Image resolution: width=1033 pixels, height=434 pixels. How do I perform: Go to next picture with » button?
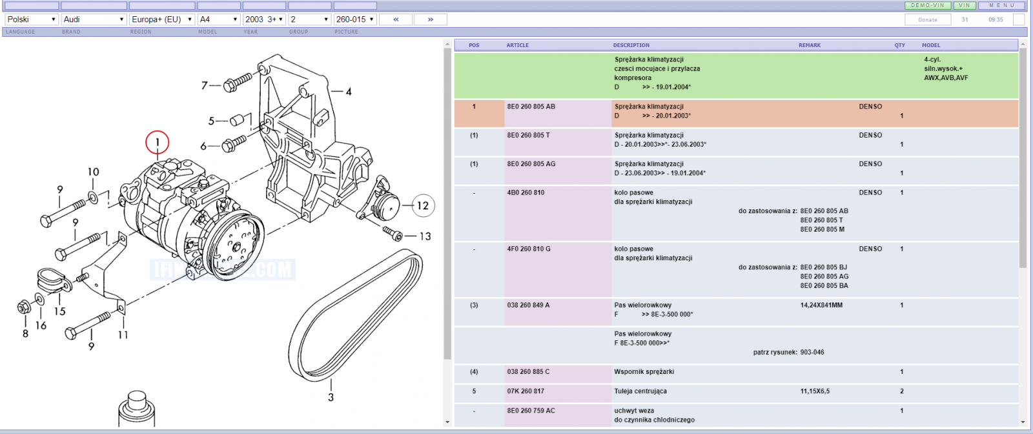click(431, 19)
